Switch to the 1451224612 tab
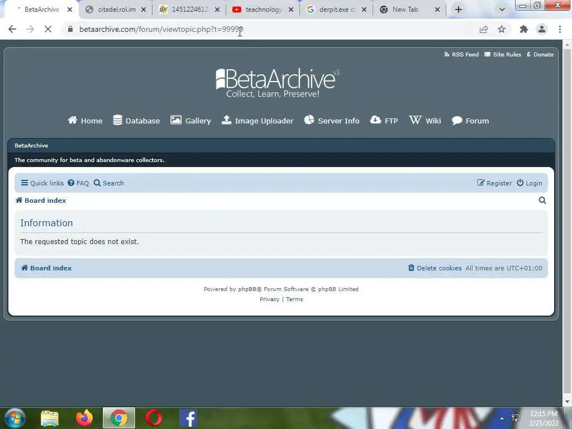The image size is (572, 429). [x=190, y=10]
